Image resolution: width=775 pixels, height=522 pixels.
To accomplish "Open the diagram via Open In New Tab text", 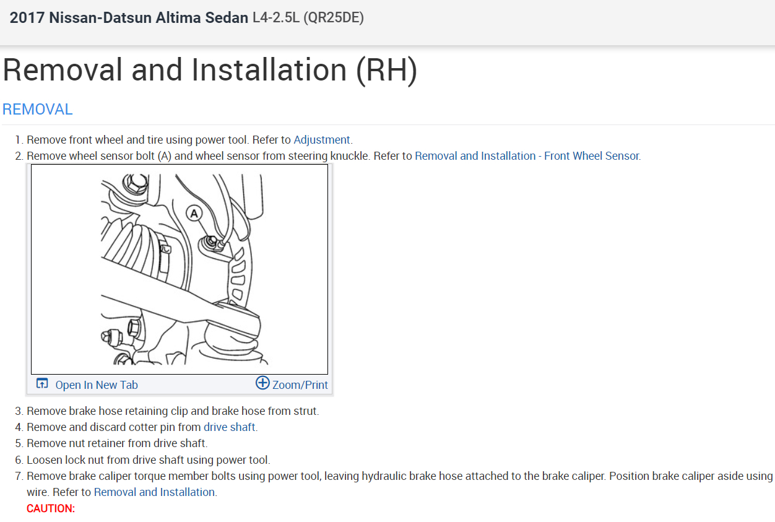I will (x=97, y=385).
